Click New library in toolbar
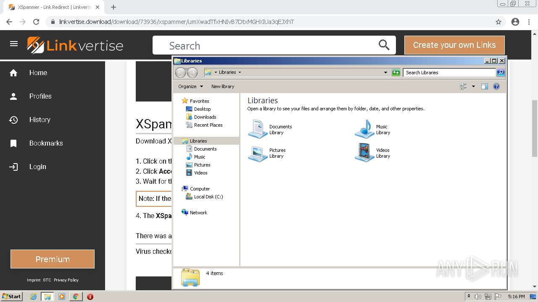The width and height of the screenshot is (538, 302). [223, 86]
